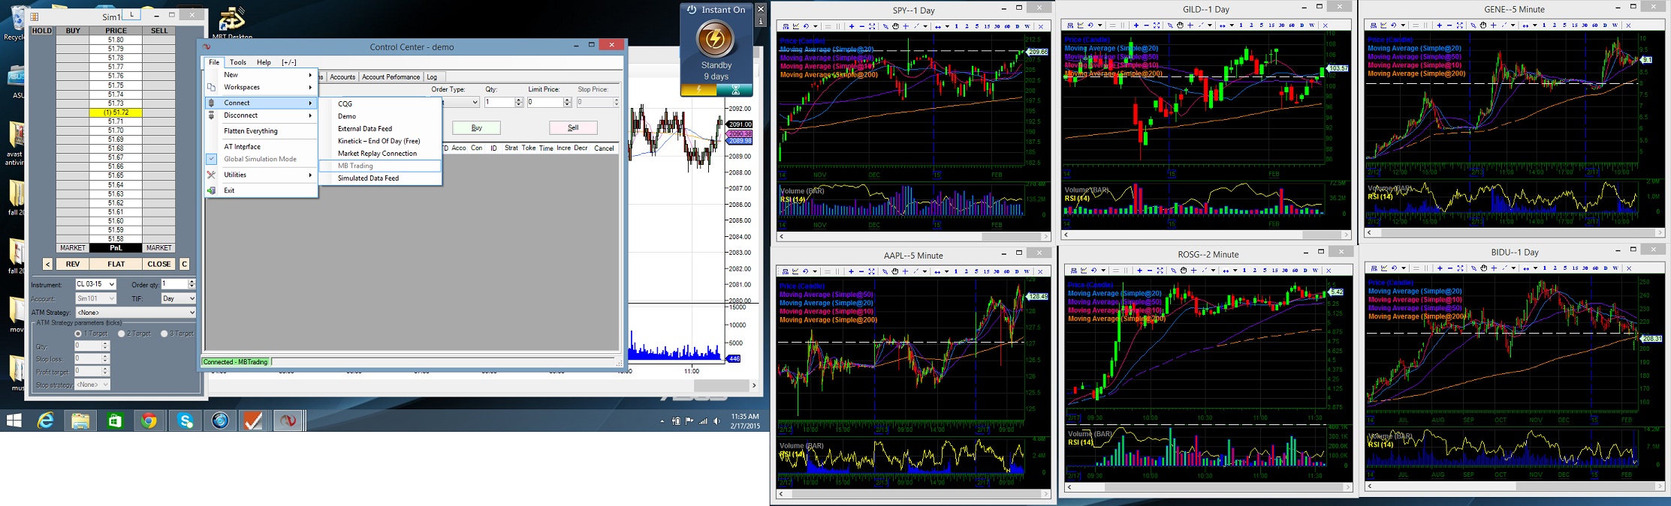This screenshot has width=1671, height=506.
Task: Click horizontal arrows icon in SPY chart toolbar
Action: 938,26
